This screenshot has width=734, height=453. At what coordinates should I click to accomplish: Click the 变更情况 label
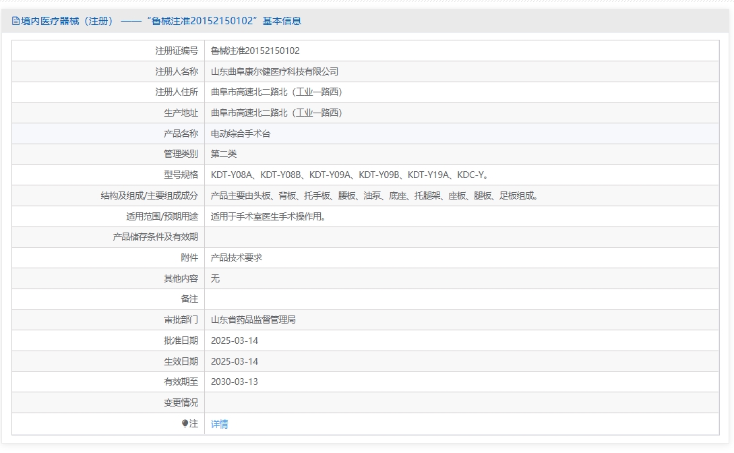pyautogui.click(x=181, y=402)
